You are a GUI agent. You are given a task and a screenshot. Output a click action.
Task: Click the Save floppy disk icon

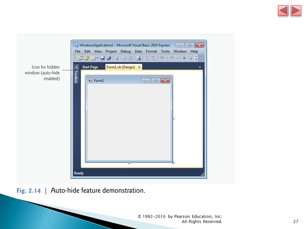pyautogui.click(x=102, y=58)
